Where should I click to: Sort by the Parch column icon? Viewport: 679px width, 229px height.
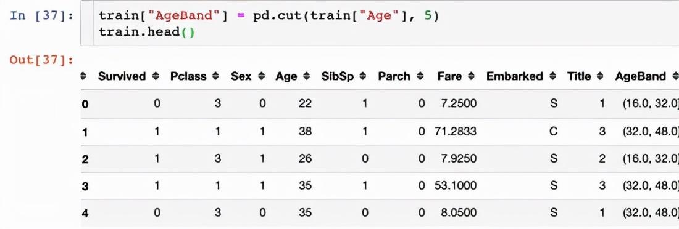tap(420, 76)
